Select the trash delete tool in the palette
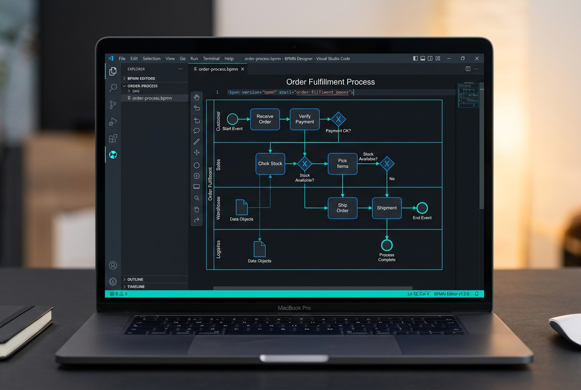This screenshot has width=581, height=390. [x=197, y=209]
